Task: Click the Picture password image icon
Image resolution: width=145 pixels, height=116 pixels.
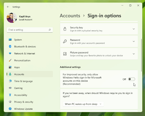Action: click(65, 54)
